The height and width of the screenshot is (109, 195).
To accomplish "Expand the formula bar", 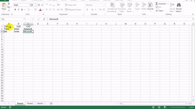I will pos(193,19).
